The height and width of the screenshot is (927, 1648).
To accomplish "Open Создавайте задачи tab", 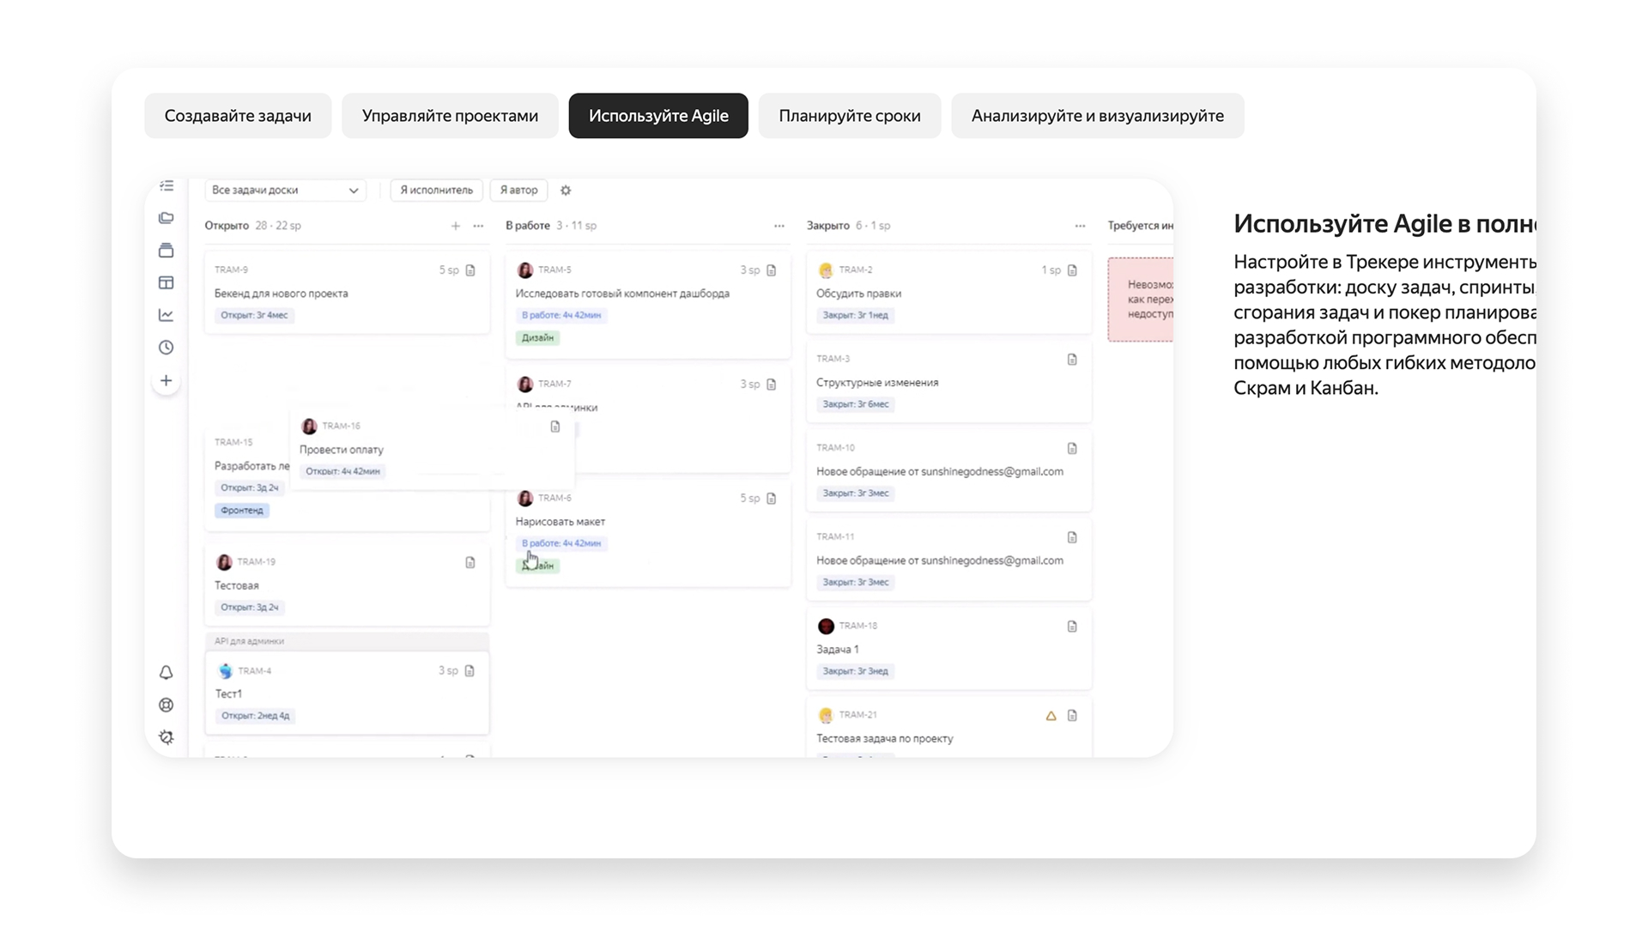I will [238, 116].
